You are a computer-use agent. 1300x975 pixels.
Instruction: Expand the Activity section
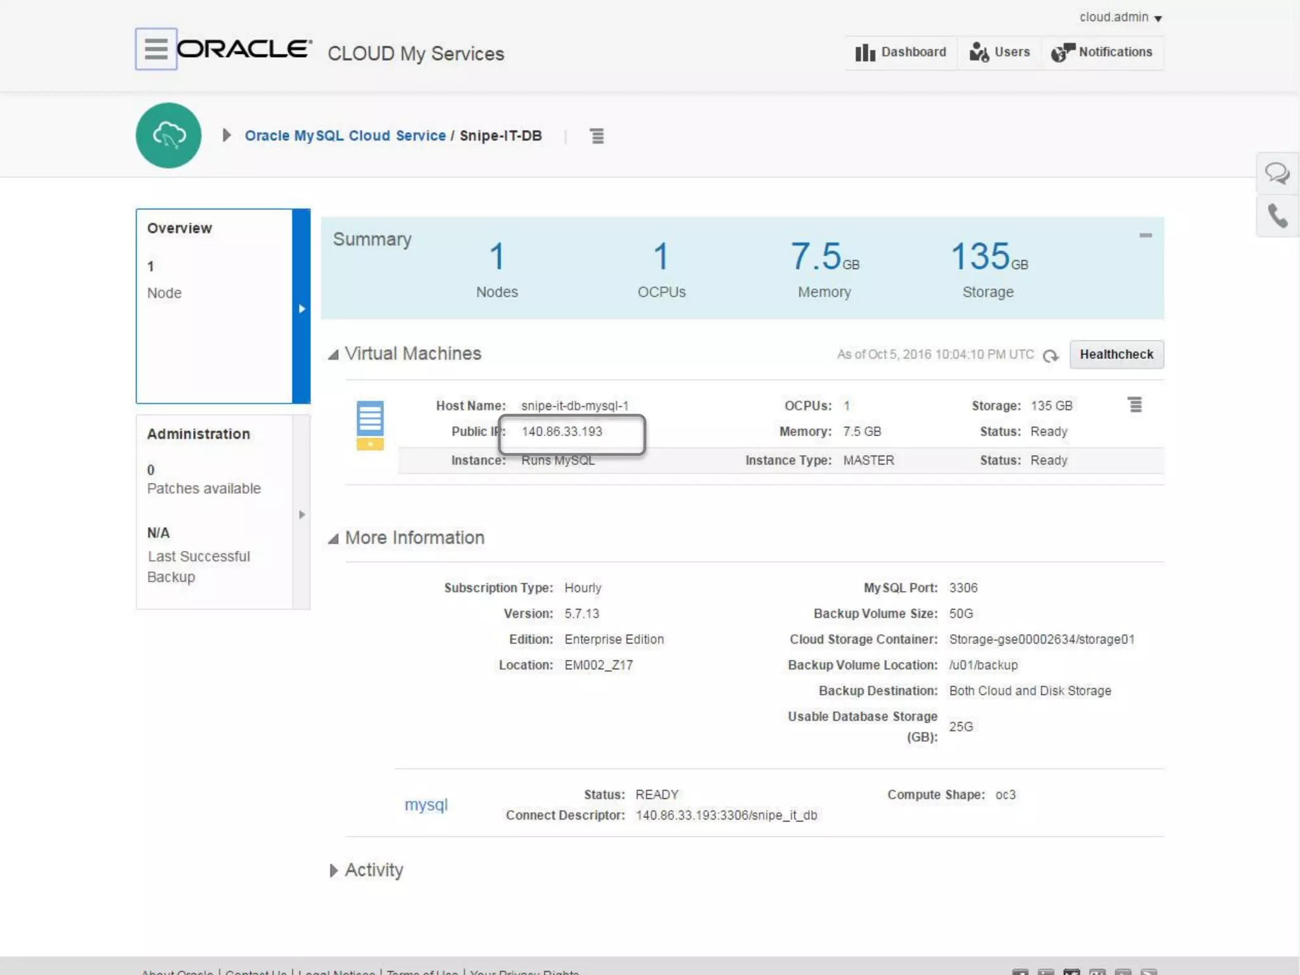coord(333,870)
